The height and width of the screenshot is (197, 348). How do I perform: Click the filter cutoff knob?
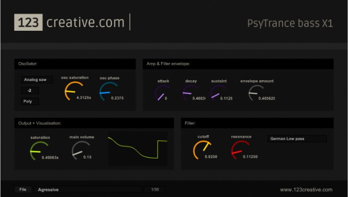[202, 150]
